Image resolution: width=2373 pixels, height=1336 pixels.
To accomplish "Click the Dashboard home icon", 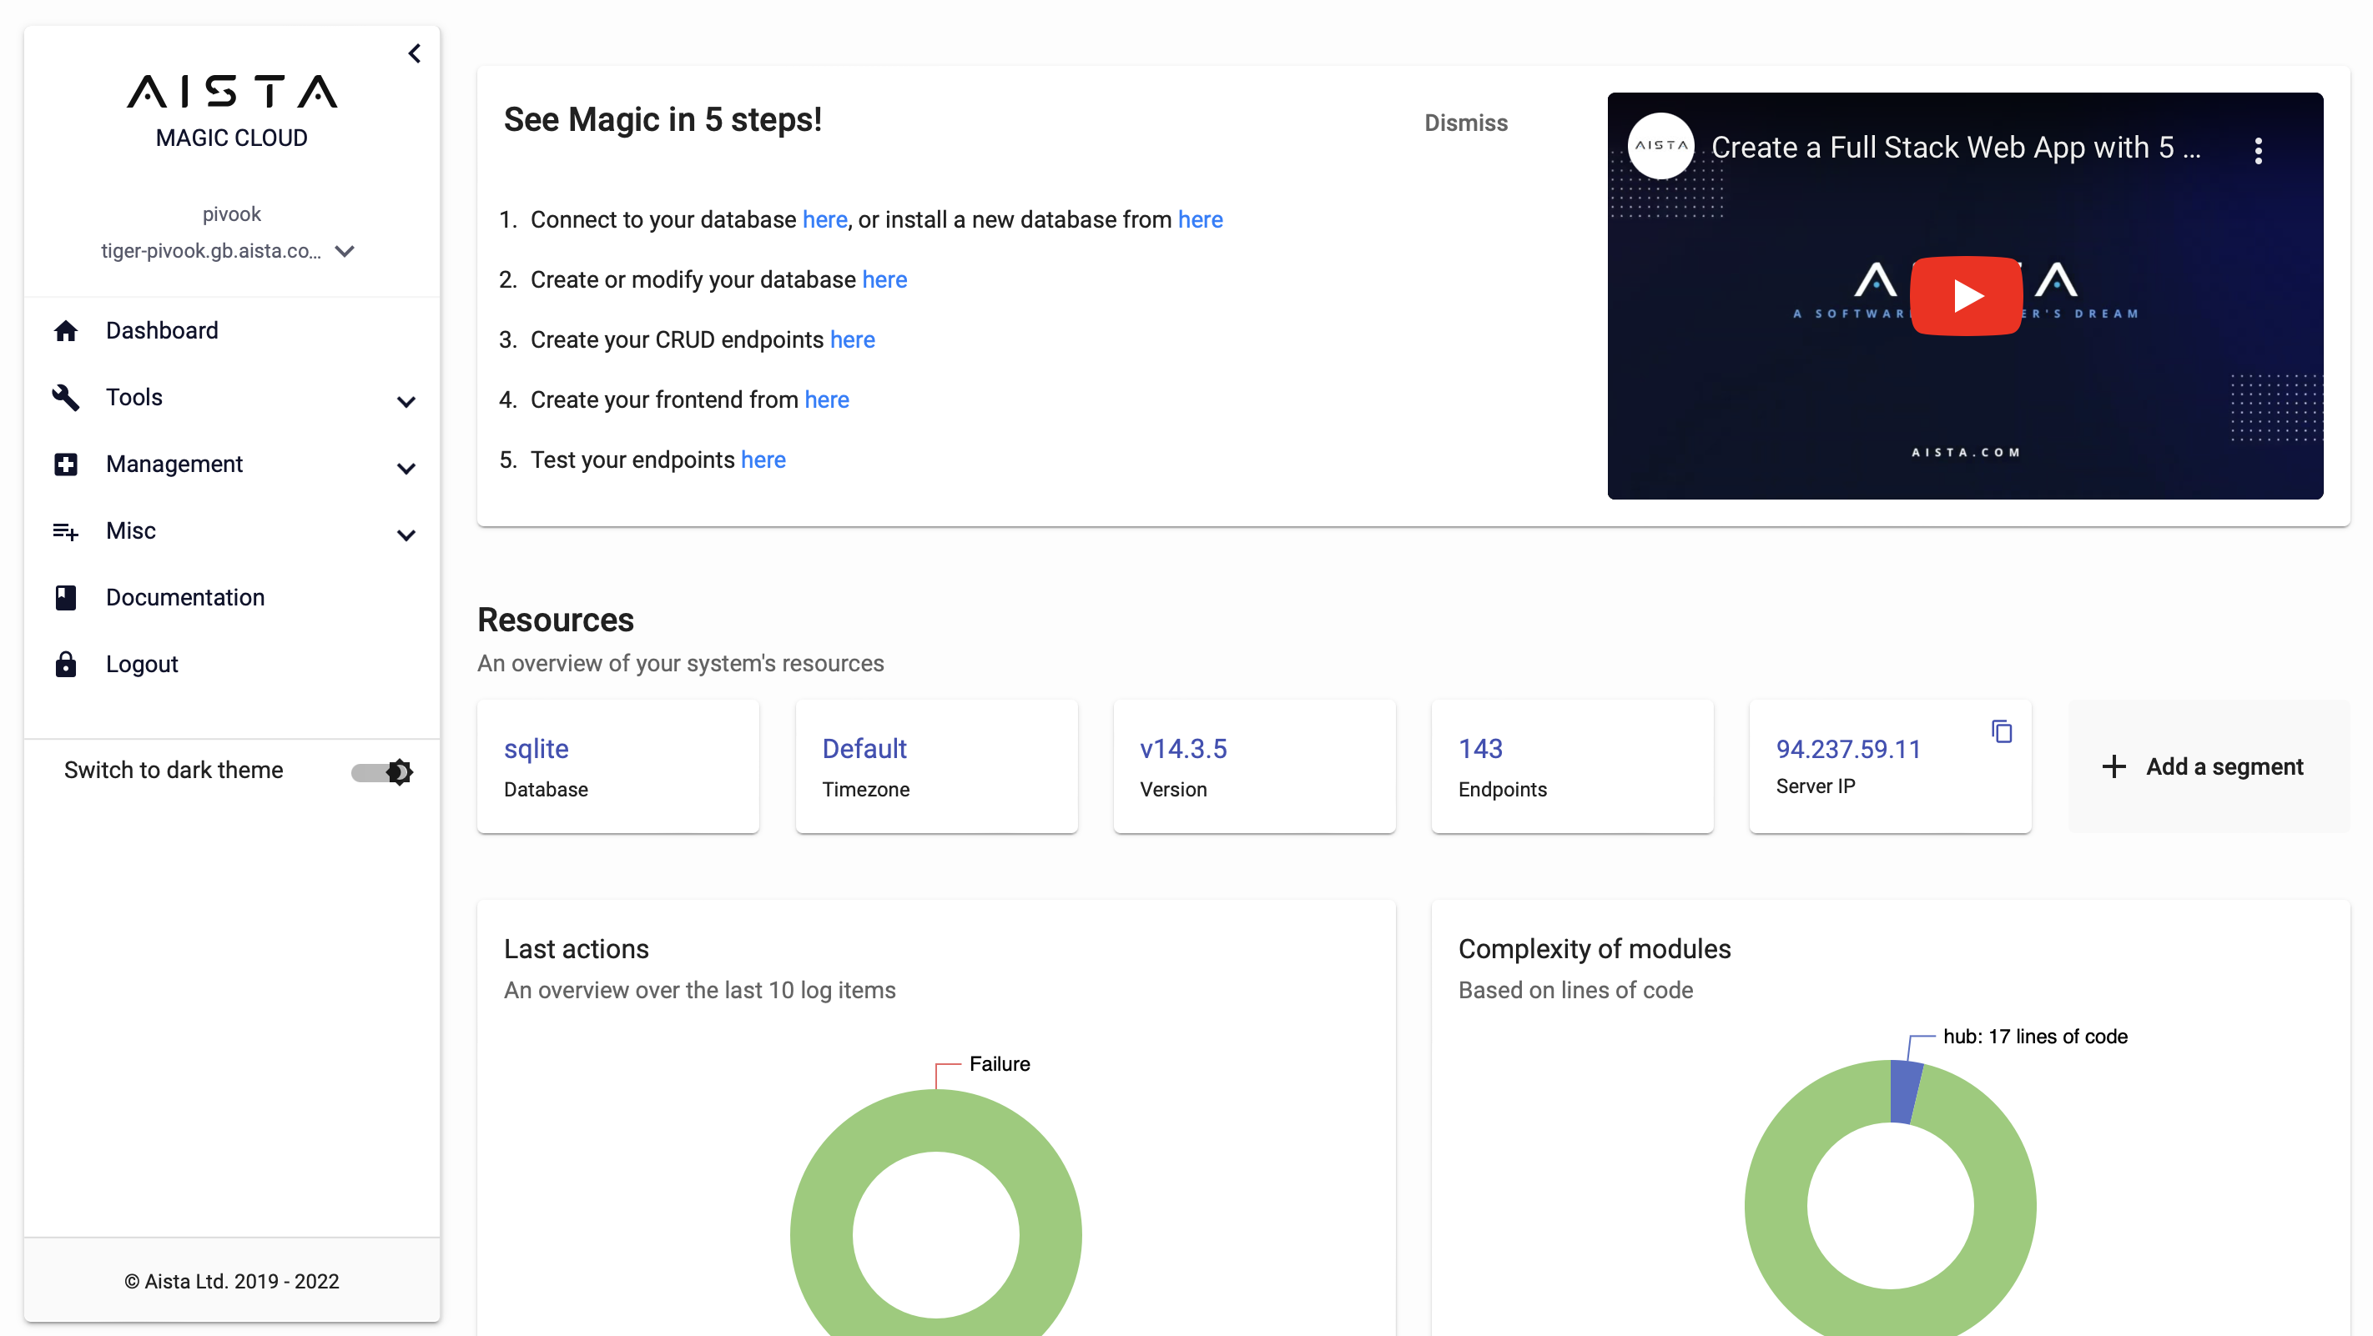I will [x=65, y=330].
